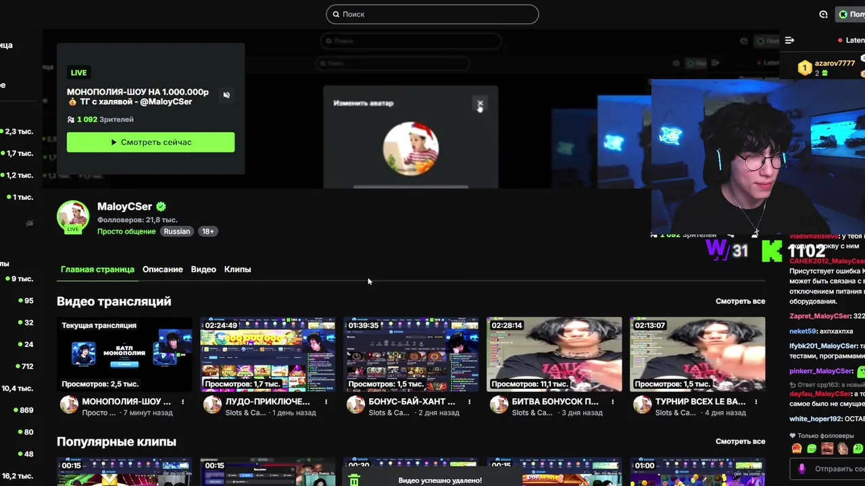Click the 1 092 Зрителей viewer count
The height and width of the screenshot is (486, 865).
coord(100,119)
